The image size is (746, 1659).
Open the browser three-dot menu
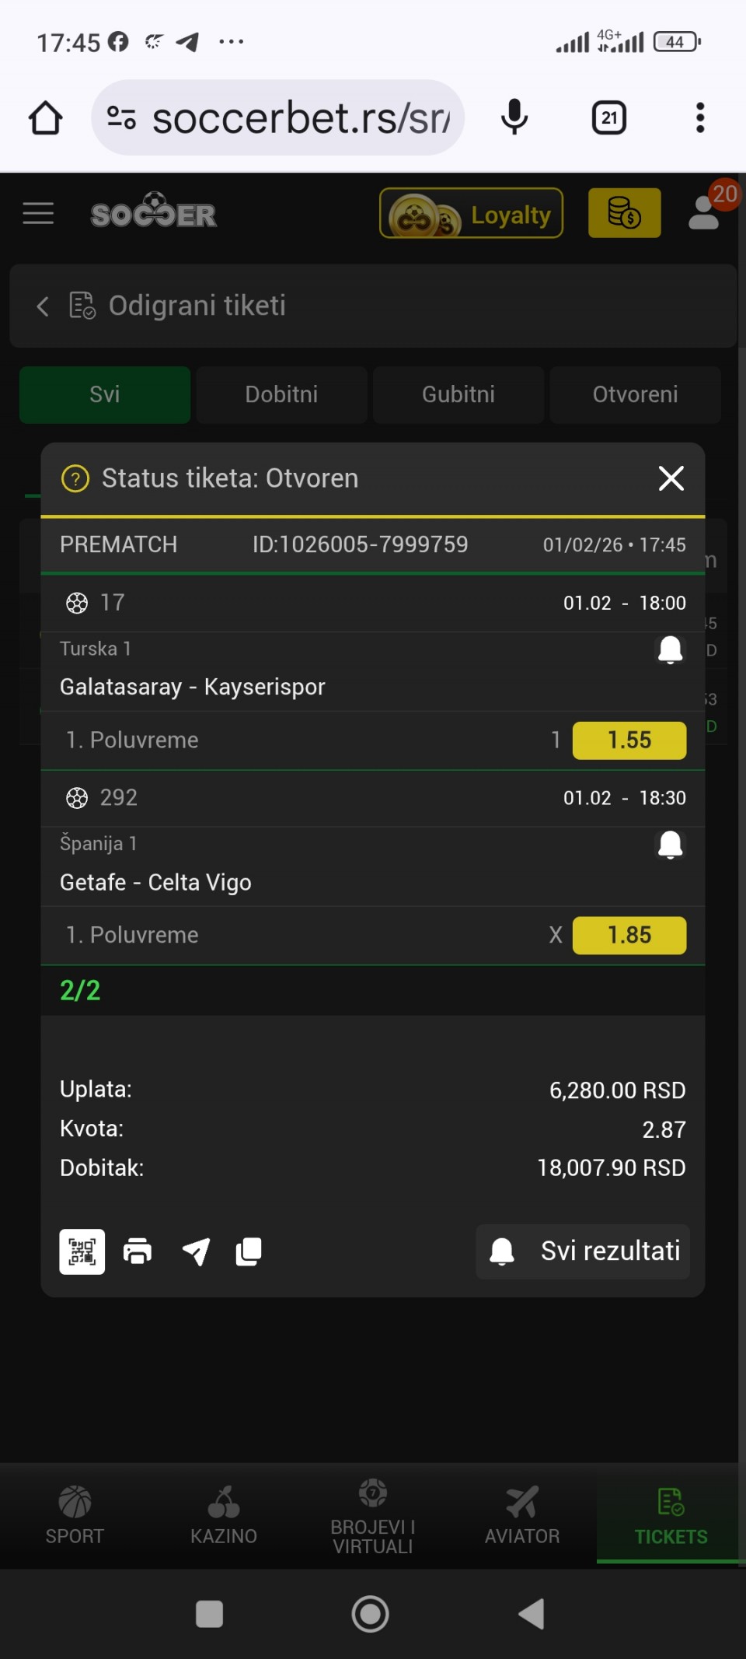(700, 118)
